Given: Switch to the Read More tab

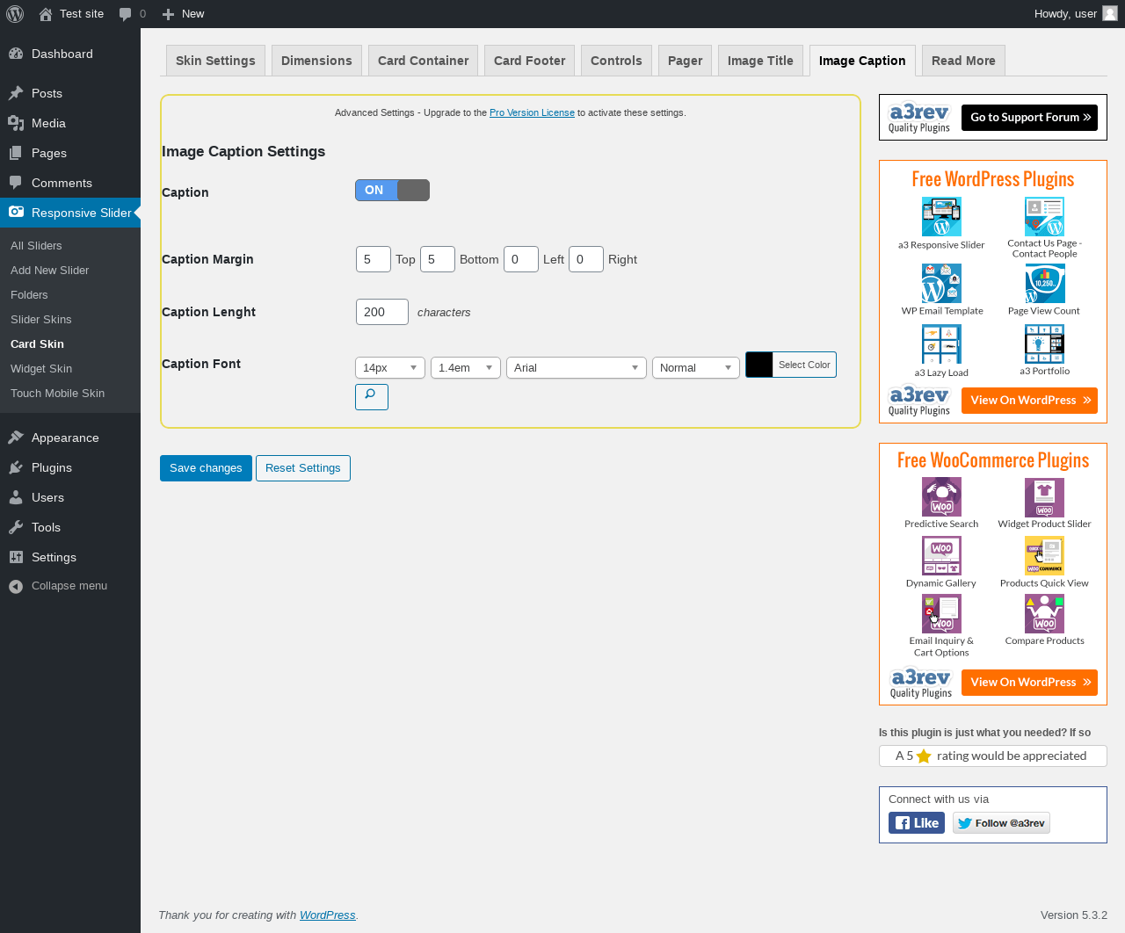Looking at the screenshot, I should tap(963, 61).
